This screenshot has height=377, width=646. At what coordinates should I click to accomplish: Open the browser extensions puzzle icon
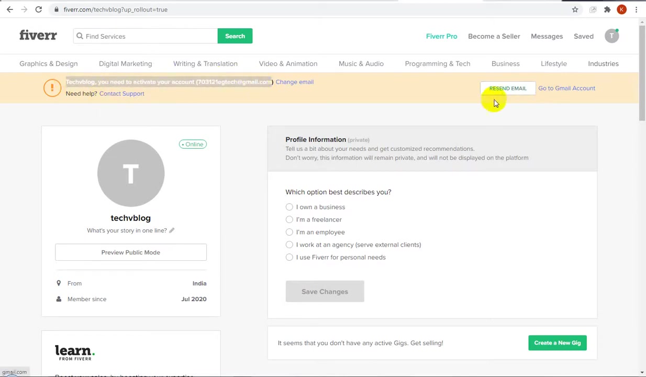tap(607, 9)
